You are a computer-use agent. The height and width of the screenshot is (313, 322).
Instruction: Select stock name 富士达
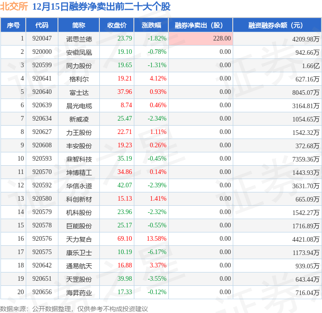pyautogui.click(x=79, y=92)
